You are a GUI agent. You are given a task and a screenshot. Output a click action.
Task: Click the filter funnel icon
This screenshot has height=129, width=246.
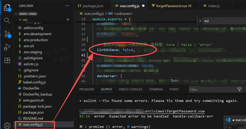(x=239, y=89)
